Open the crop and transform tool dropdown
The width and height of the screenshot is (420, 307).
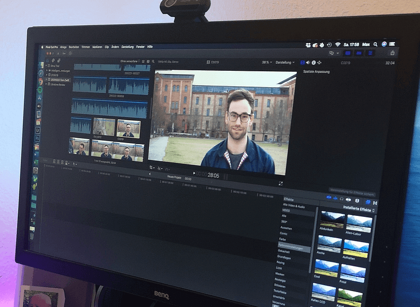pyautogui.click(x=152, y=168)
